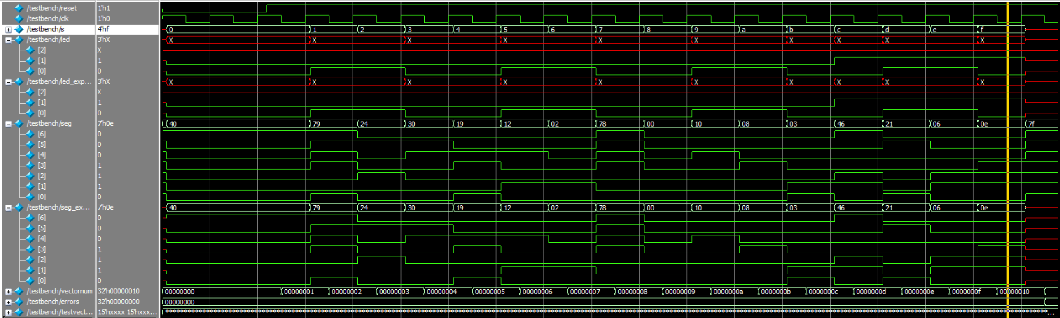Click the 00000007 segment in vectornum waveform
This screenshot has width=1060, height=318.
tap(585, 292)
